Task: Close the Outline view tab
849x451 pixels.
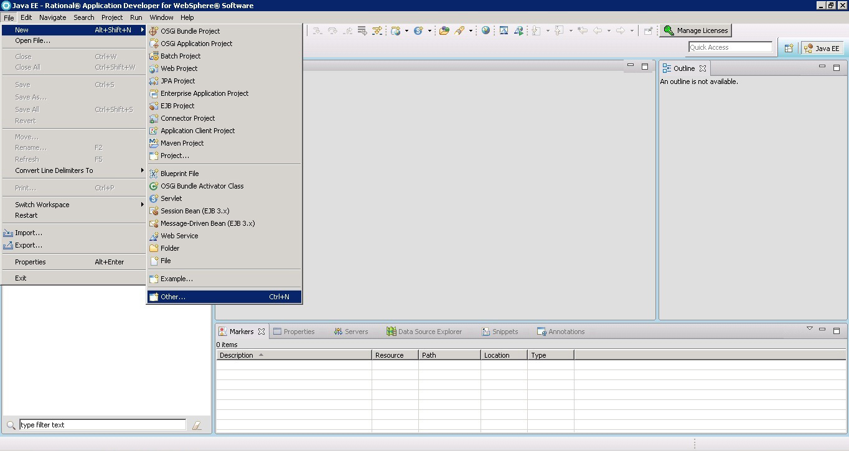Action: coord(703,68)
